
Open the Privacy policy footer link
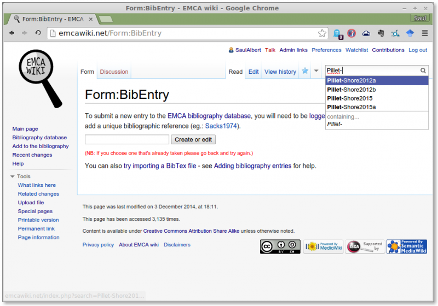(x=98, y=245)
